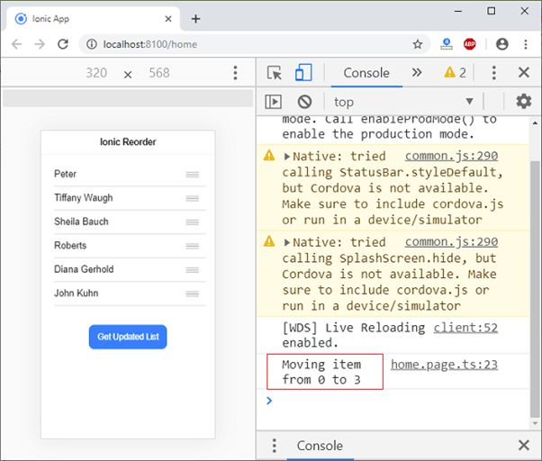The height and width of the screenshot is (461, 542).
Task: Clear the console output
Action: click(x=304, y=102)
